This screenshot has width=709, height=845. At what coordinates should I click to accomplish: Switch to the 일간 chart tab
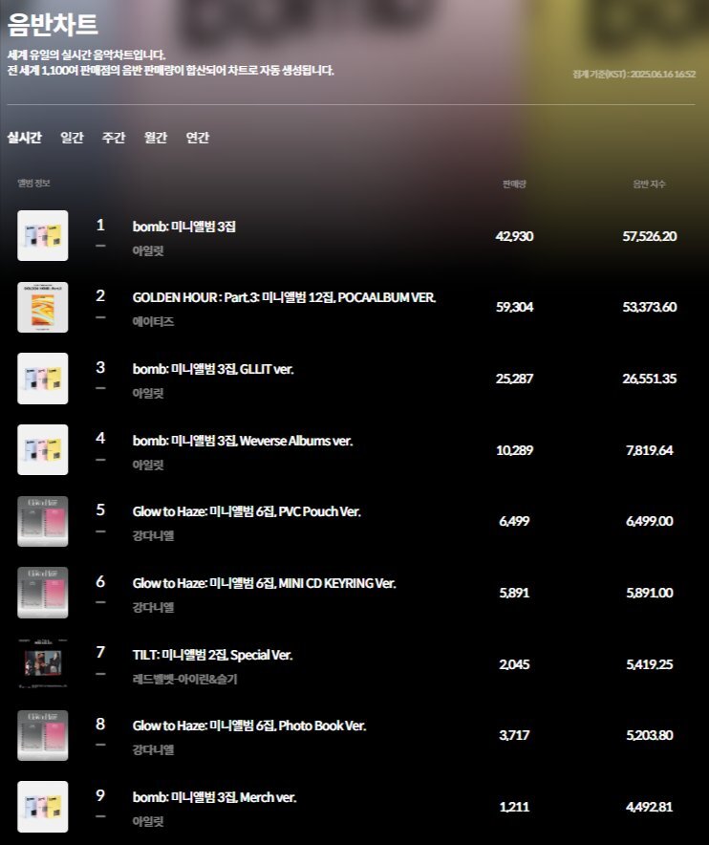click(72, 138)
